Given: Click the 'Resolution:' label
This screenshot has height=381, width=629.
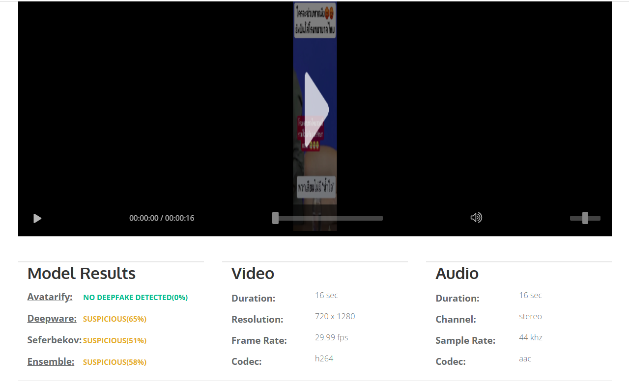Looking at the screenshot, I should 257,319.
